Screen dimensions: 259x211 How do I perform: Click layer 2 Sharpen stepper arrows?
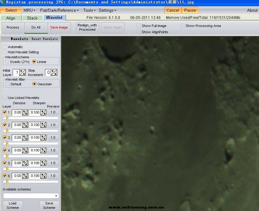44,125
